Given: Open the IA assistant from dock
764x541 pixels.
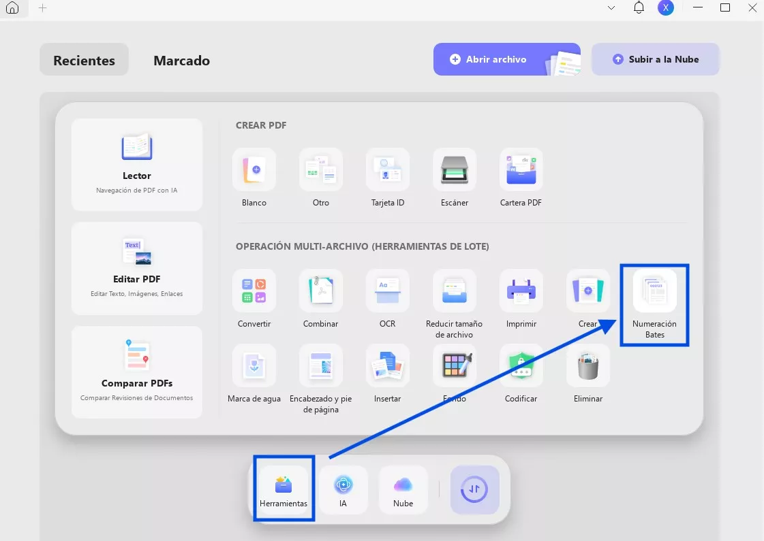Looking at the screenshot, I should (x=343, y=489).
